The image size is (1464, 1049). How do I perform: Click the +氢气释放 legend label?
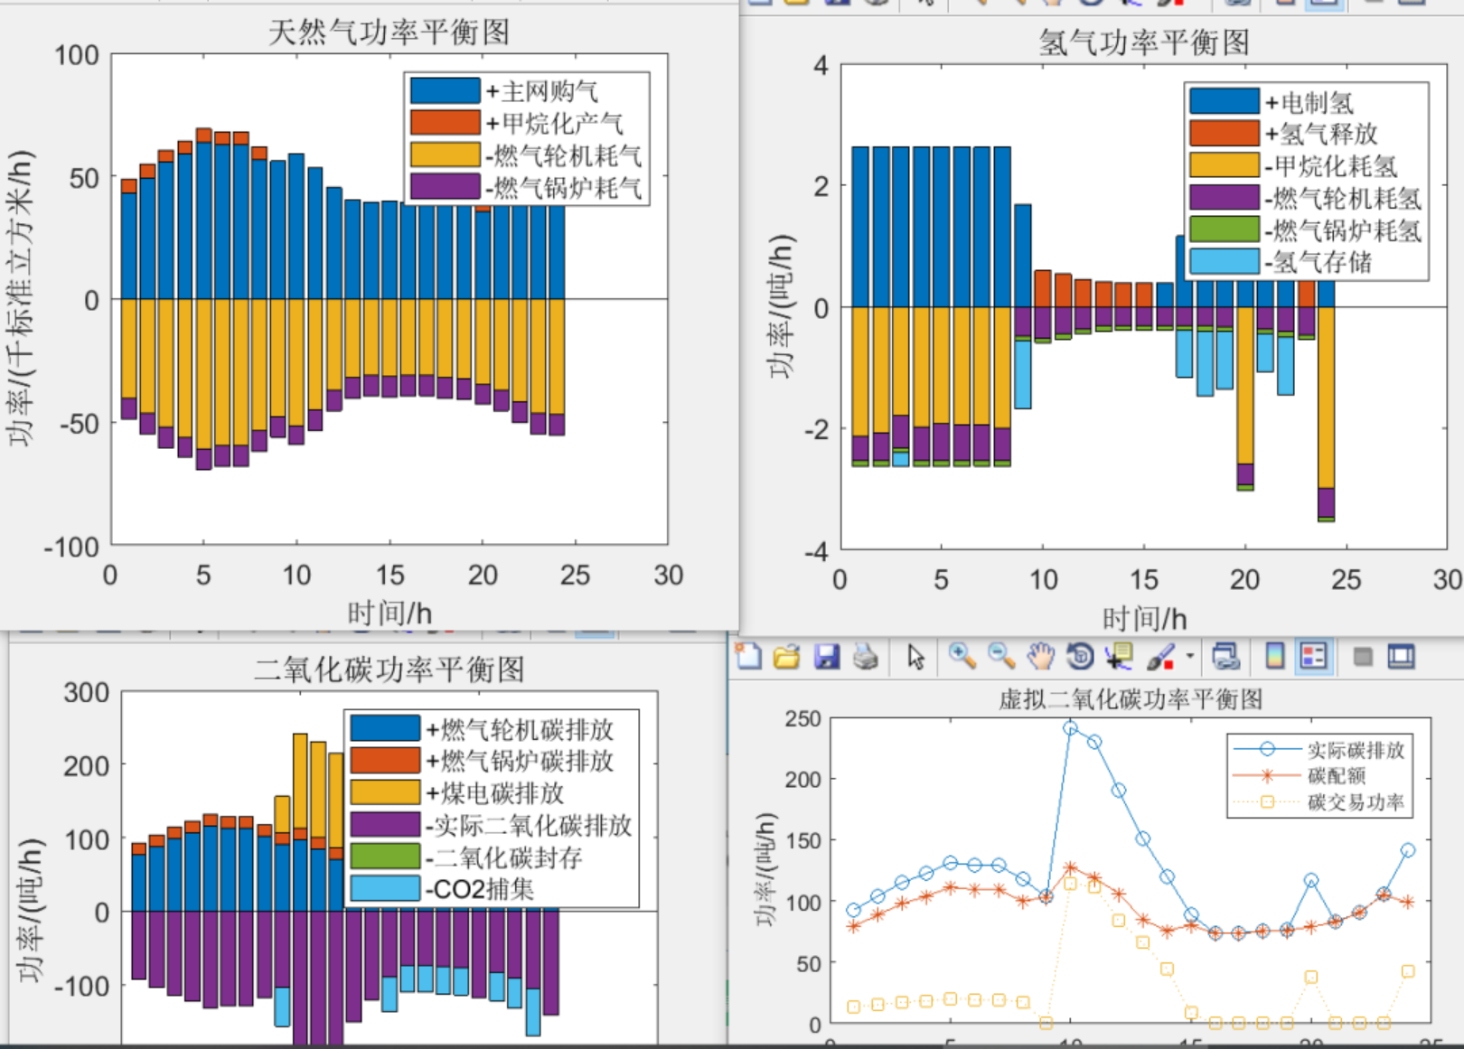click(x=1321, y=134)
